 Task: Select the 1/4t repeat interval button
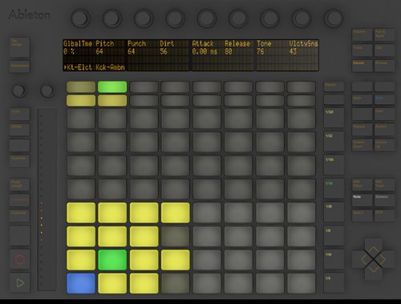coord(334,260)
